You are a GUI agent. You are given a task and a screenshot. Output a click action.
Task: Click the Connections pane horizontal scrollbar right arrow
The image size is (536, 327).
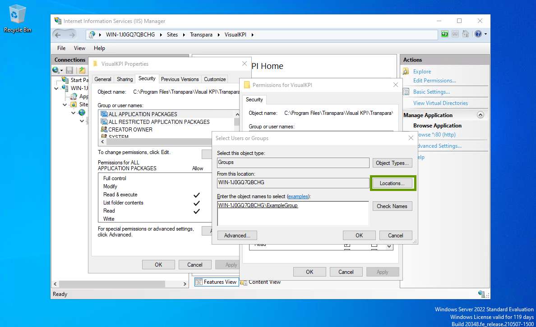(x=185, y=284)
